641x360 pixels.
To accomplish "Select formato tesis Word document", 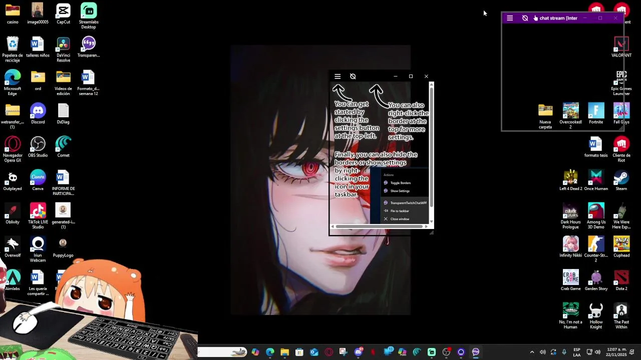I will tap(596, 147).
